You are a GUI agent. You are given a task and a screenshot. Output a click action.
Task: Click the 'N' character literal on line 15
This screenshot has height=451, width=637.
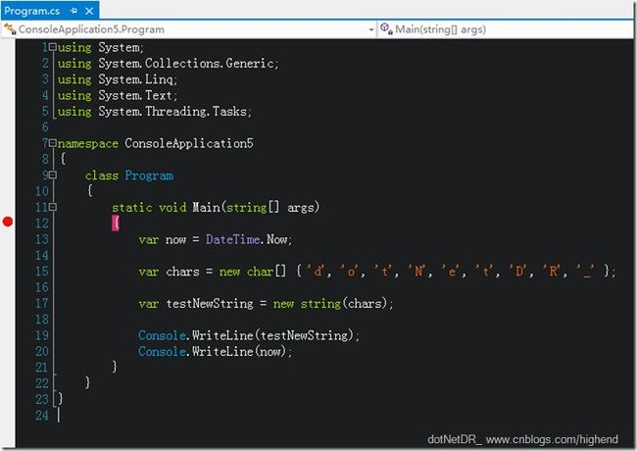click(x=418, y=271)
